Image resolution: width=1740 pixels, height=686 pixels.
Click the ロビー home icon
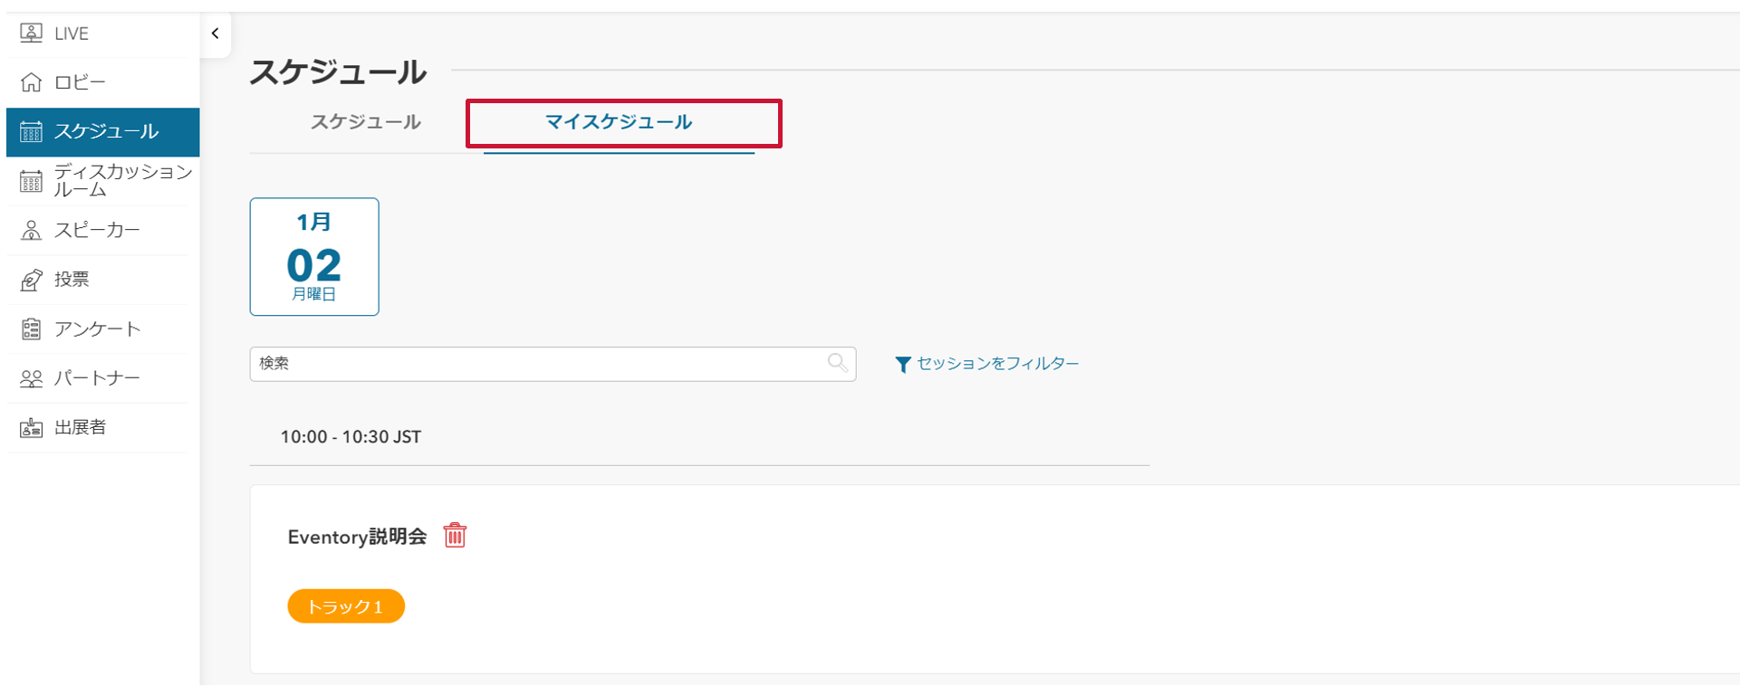31,82
